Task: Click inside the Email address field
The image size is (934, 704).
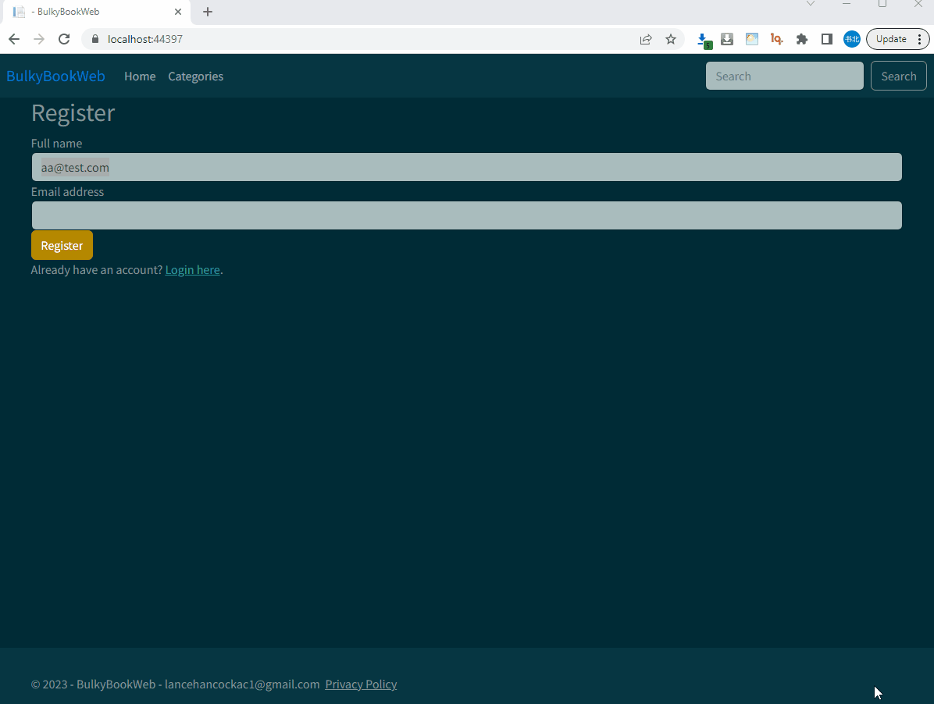Action: (466, 215)
